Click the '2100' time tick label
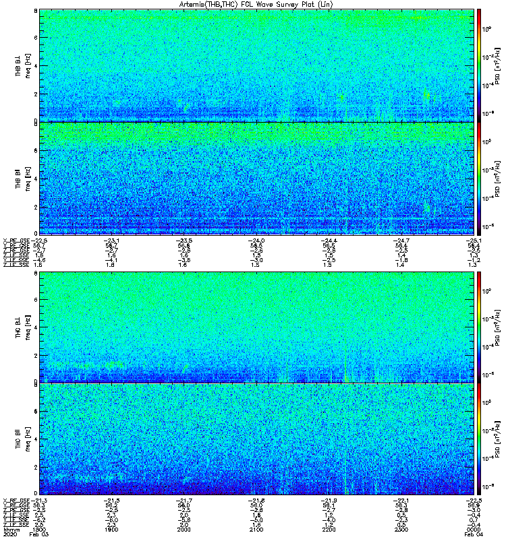 pos(256,530)
